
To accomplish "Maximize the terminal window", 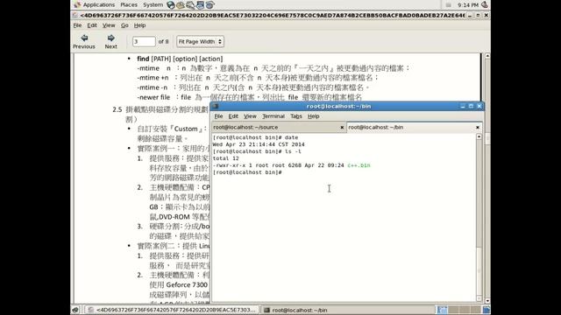I will click(x=471, y=106).
